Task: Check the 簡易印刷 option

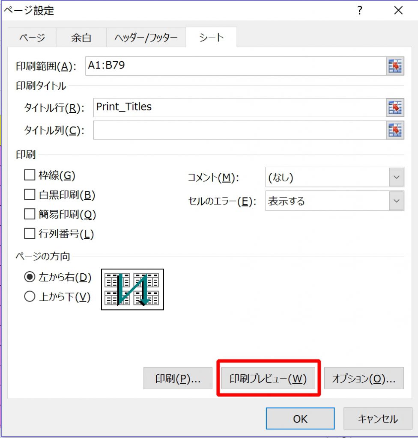Action: click(30, 214)
